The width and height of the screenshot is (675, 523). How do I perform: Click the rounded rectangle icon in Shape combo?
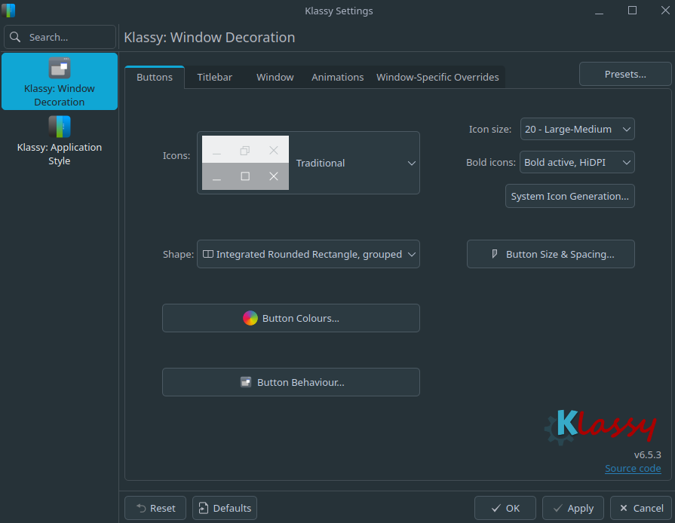[208, 254]
